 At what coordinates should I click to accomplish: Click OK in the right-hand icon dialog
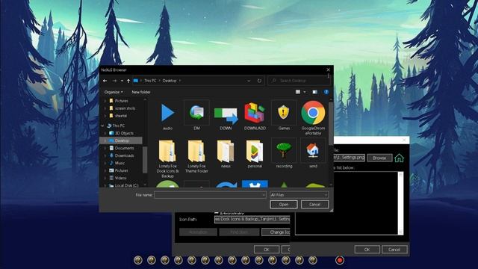(x=367, y=250)
